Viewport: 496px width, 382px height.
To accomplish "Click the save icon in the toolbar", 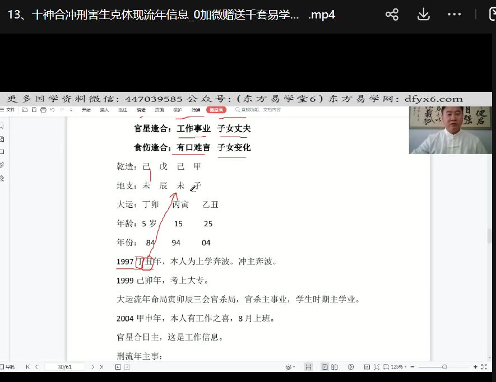I will point(34,110).
